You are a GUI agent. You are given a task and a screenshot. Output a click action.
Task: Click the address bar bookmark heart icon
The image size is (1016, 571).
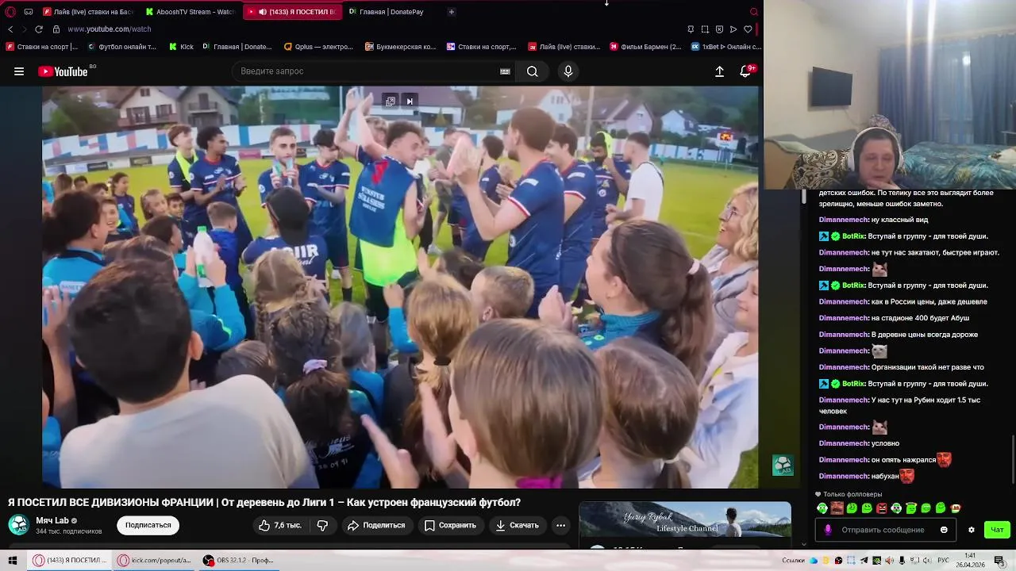pos(748,29)
